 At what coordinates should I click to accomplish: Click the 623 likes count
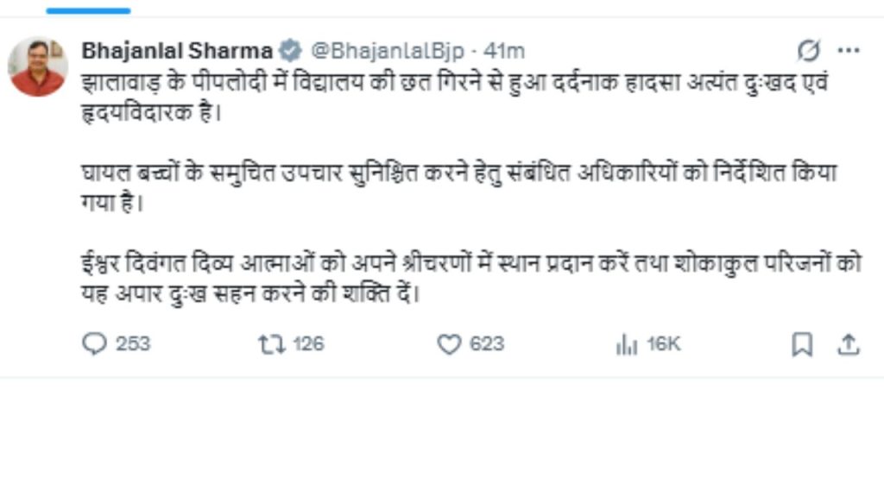click(x=487, y=344)
